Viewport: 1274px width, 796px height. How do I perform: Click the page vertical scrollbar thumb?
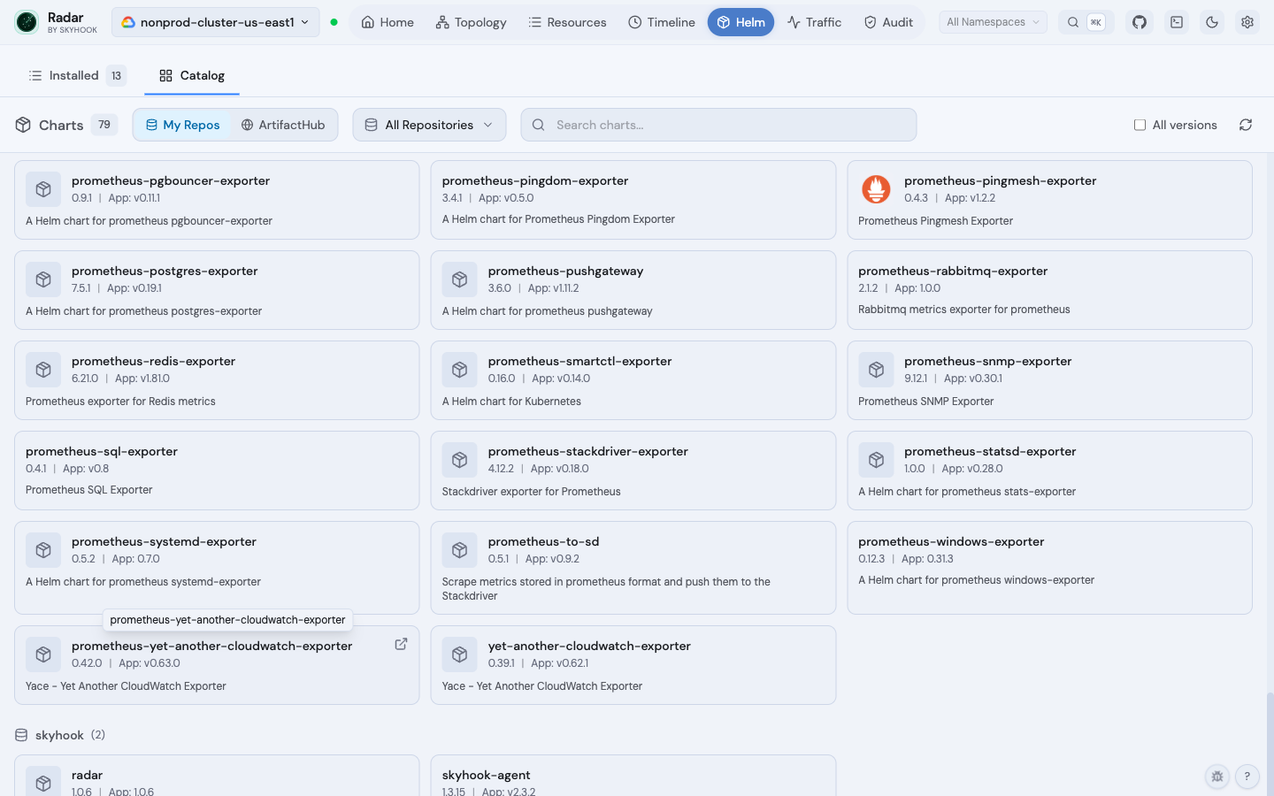pos(1270,743)
